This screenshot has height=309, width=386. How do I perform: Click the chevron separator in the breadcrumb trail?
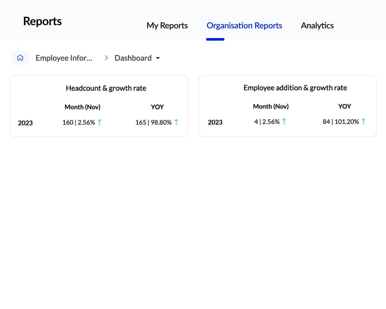(x=106, y=58)
